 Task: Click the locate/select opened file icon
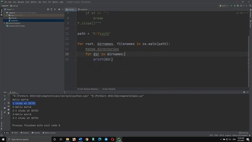48,9
